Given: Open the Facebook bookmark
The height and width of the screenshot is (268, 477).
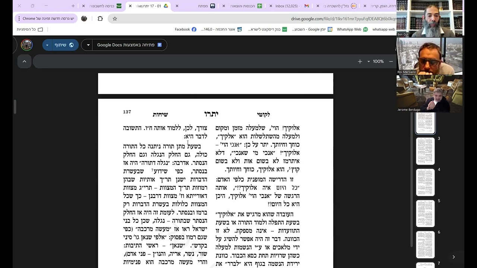Looking at the screenshot, I should point(186,29).
